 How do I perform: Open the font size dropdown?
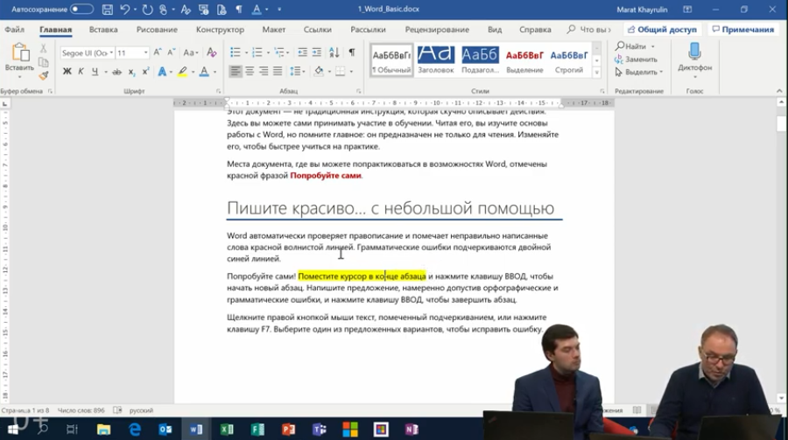(145, 52)
